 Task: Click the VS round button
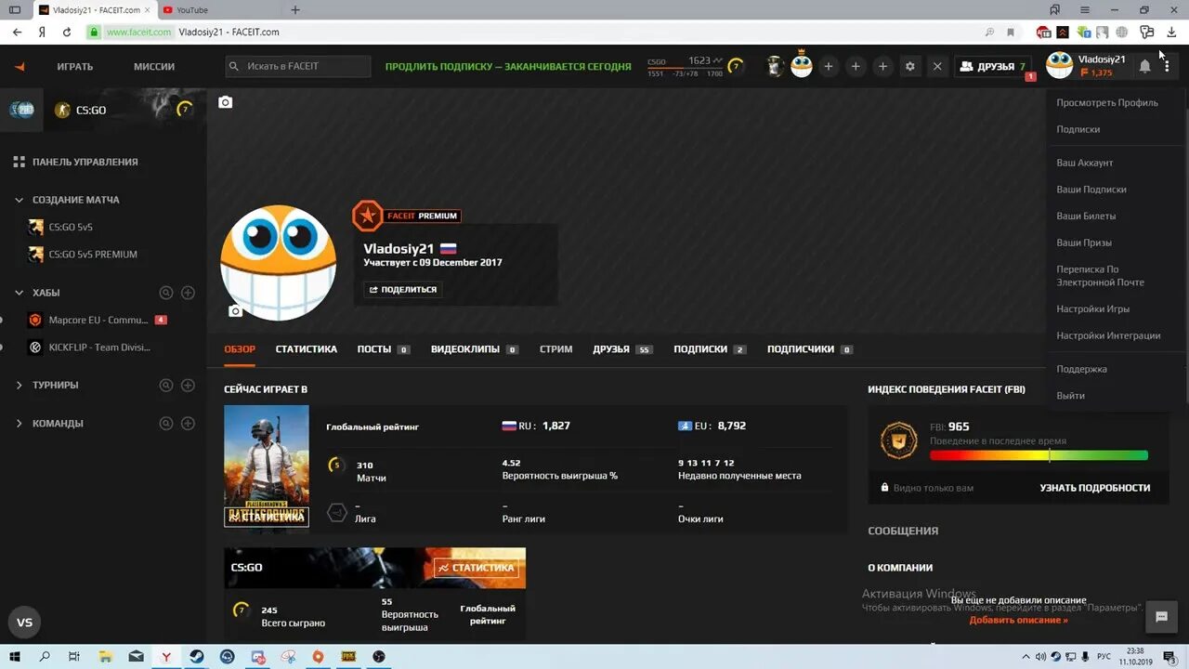tap(24, 623)
